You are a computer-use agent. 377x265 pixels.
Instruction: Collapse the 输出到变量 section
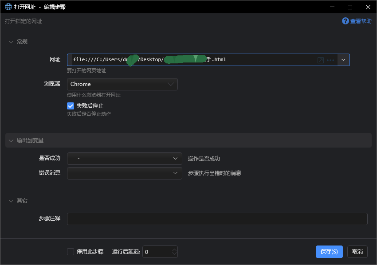click(11, 140)
